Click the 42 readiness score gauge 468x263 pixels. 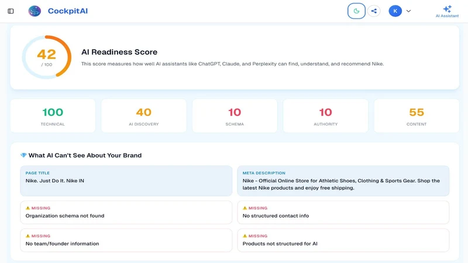coord(47,57)
